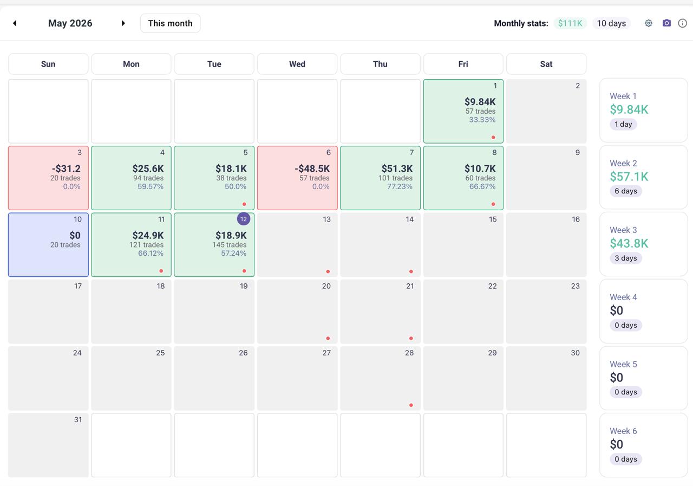Screen dimensions: 693x486
Task: Click red note dot on May 20
Action: tap(328, 338)
